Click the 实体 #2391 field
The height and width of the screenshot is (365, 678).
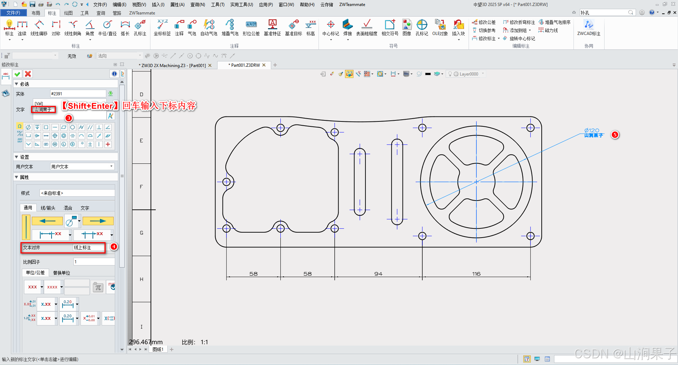(78, 94)
